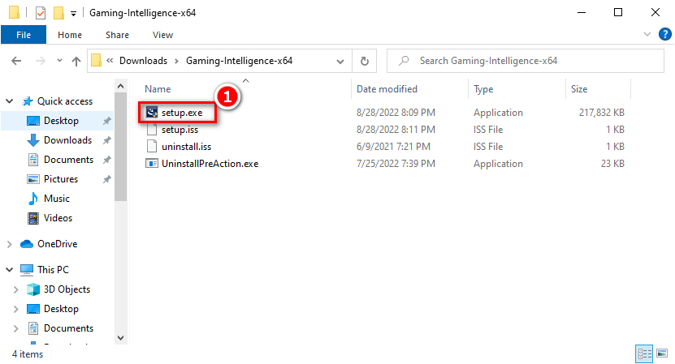
Task: Open Explorer help via question mark
Action: [x=665, y=34]
